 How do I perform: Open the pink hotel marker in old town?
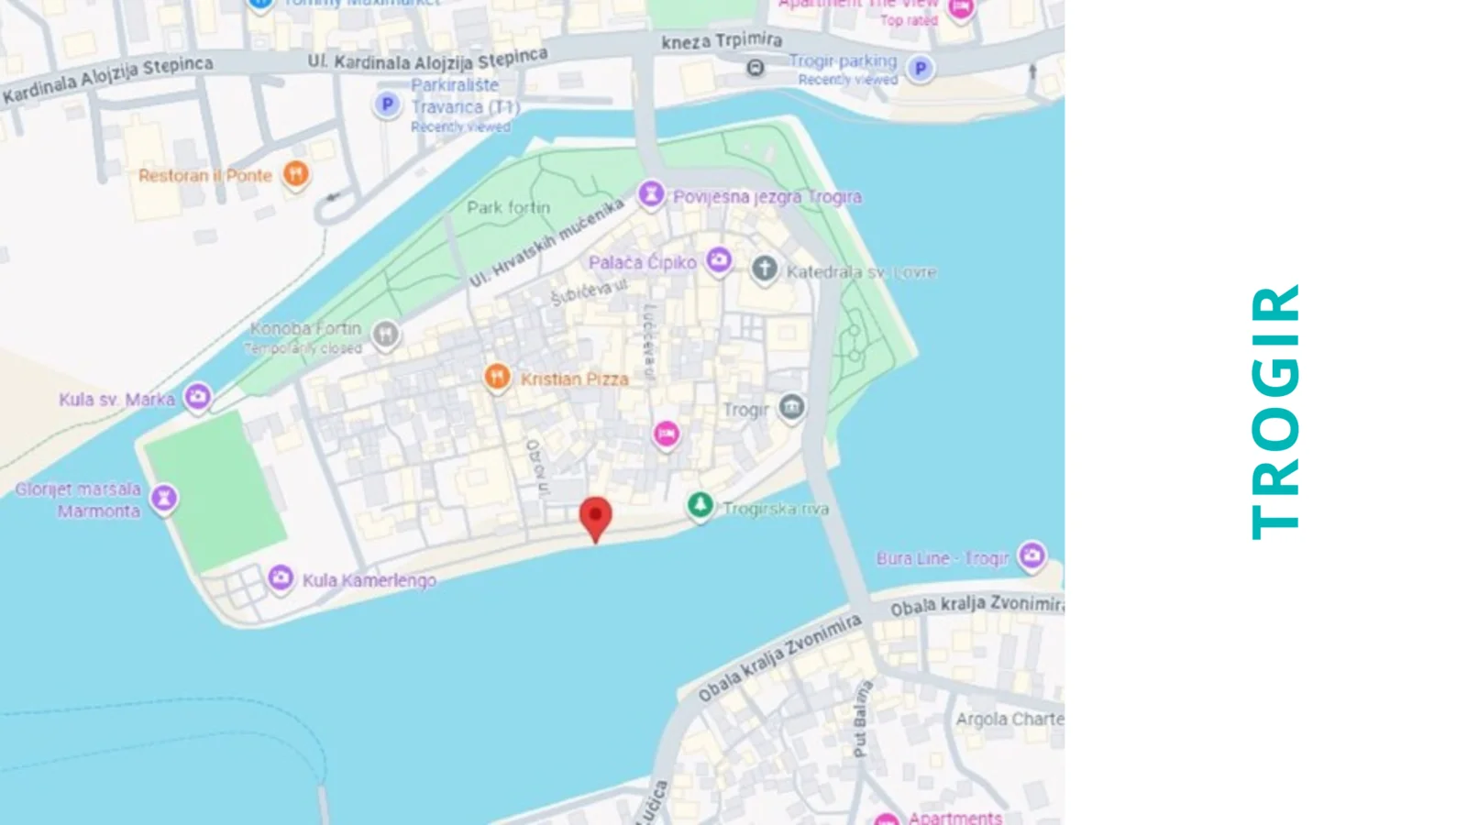point(666,434)
